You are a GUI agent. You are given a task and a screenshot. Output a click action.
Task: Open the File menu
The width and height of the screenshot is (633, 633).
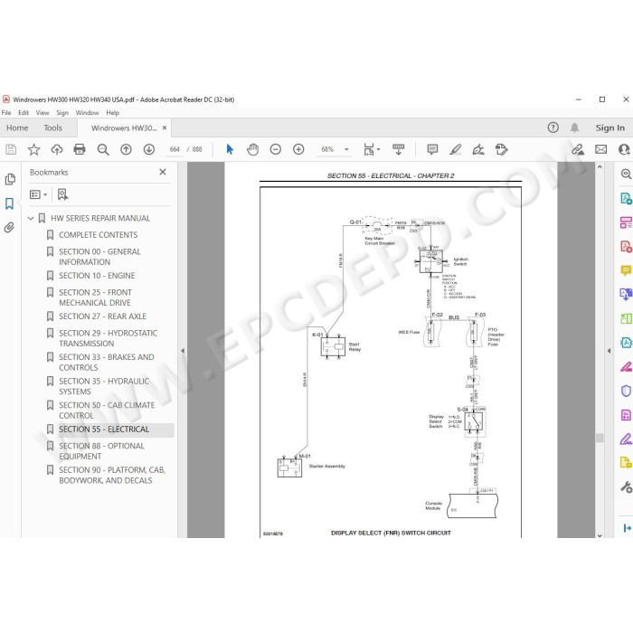pos(6,113)
